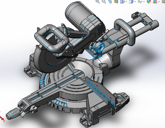The width and height of the screenshot is (165, 128).
Task: Click the Apply Scene icon
Action: point(155,1)
